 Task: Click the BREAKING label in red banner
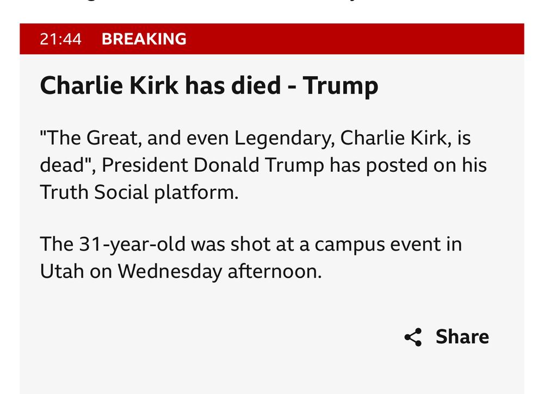(x=144, y=39)
